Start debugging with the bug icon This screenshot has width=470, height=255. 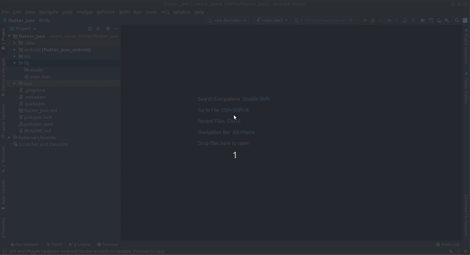(x=373, y=20)
